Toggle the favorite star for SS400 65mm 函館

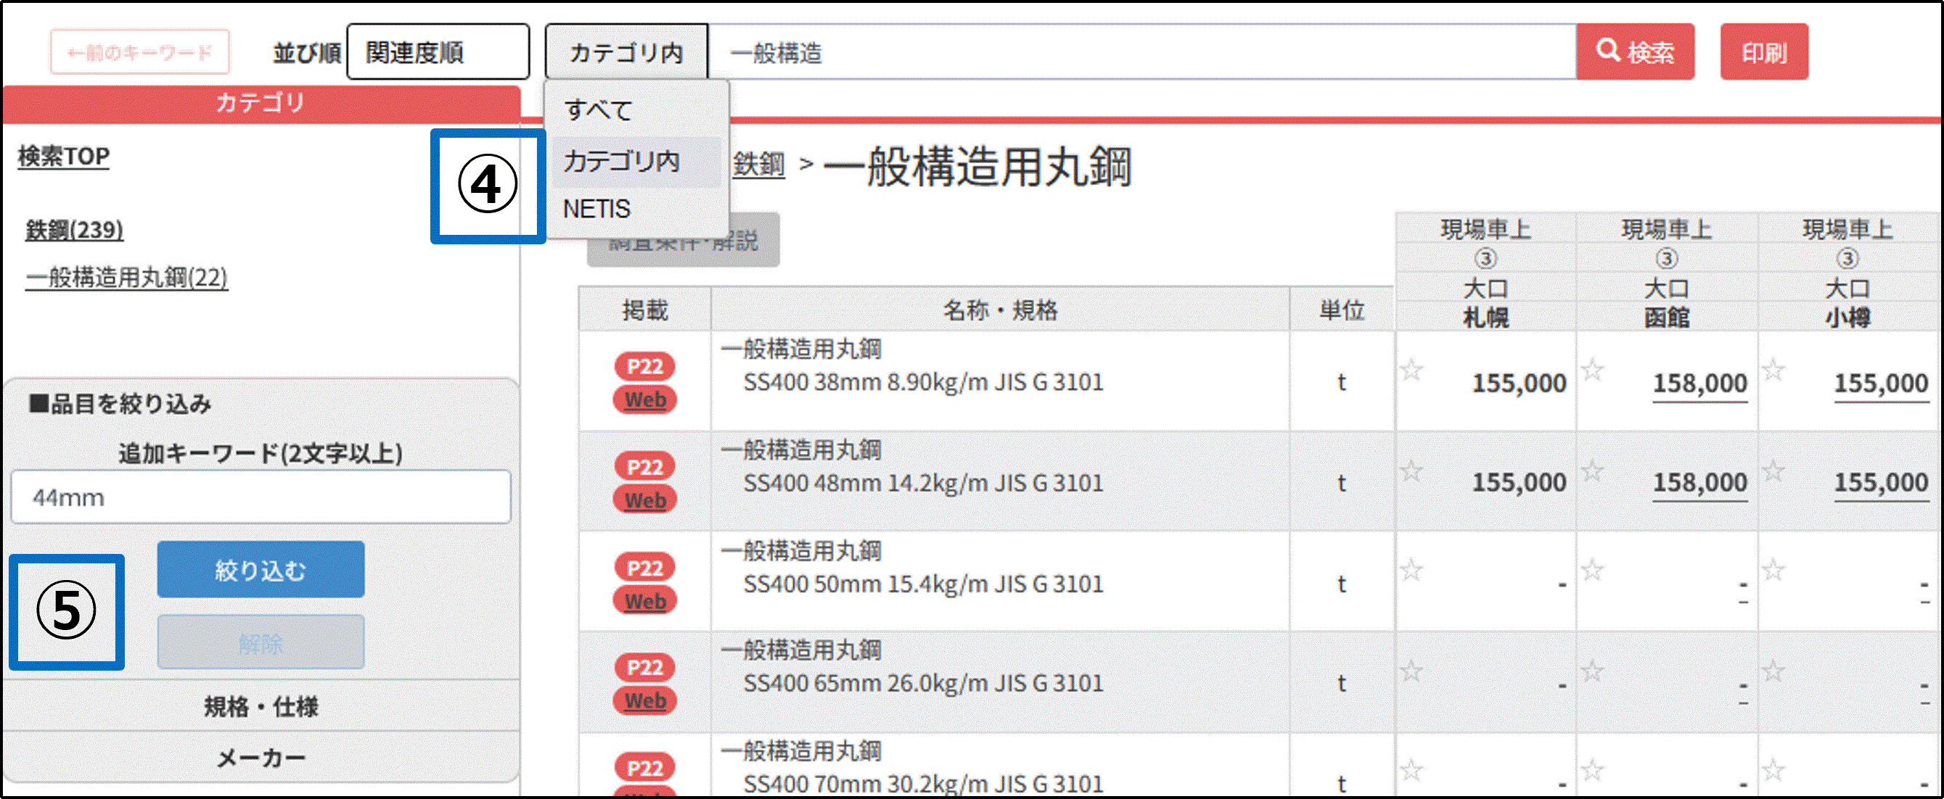coord(1591,671)
